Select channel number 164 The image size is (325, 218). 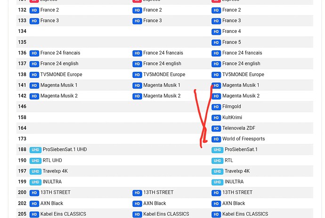22,128
